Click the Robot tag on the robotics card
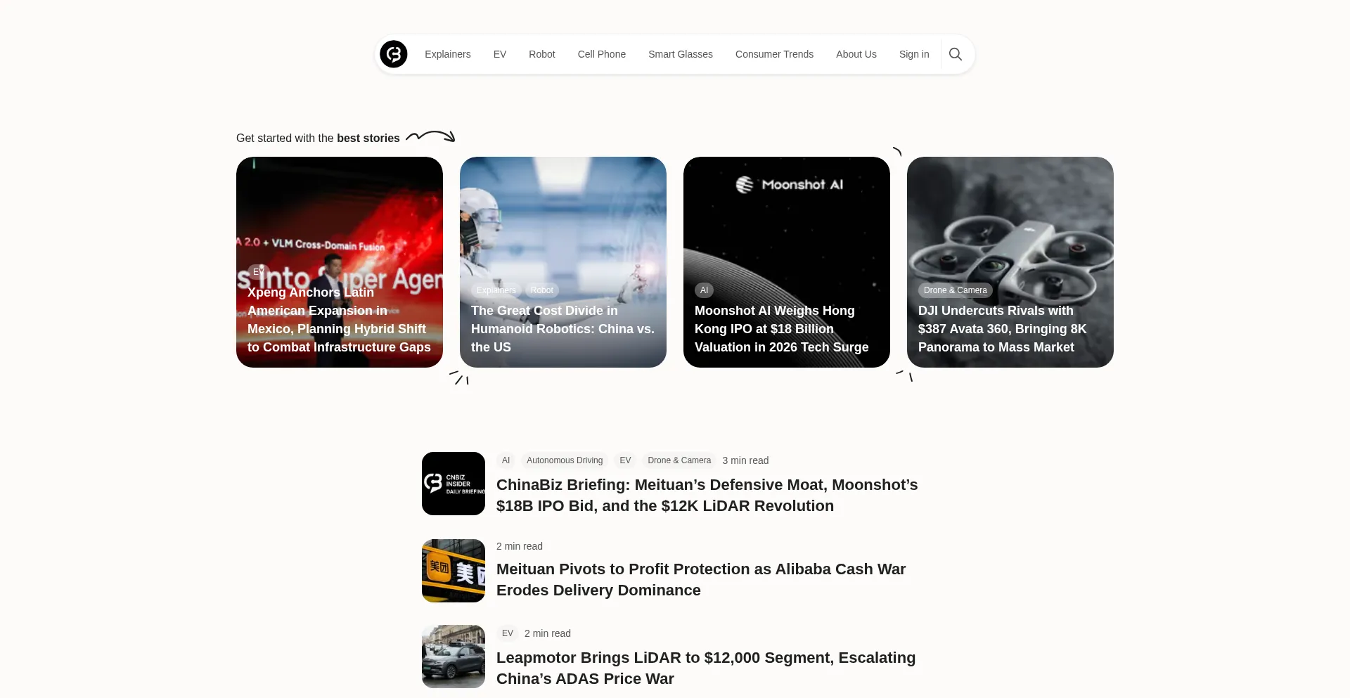The image size is (1350, 698). 542,290
